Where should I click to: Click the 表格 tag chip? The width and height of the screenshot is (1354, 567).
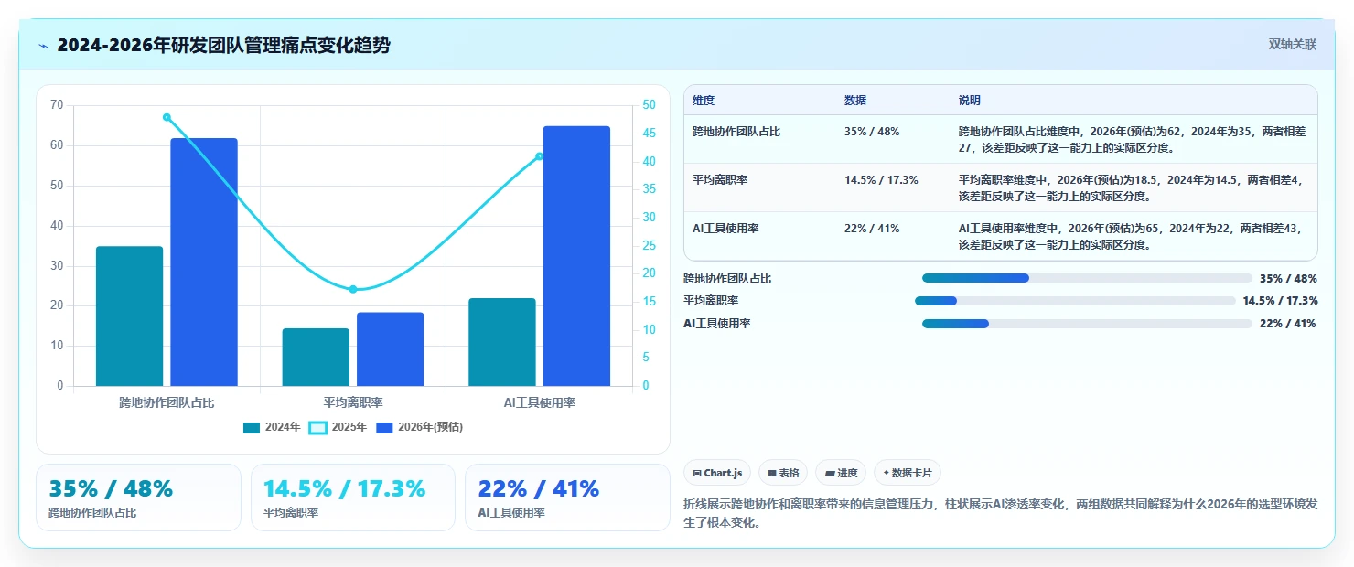pyautogui.click(x=783, y=473)
